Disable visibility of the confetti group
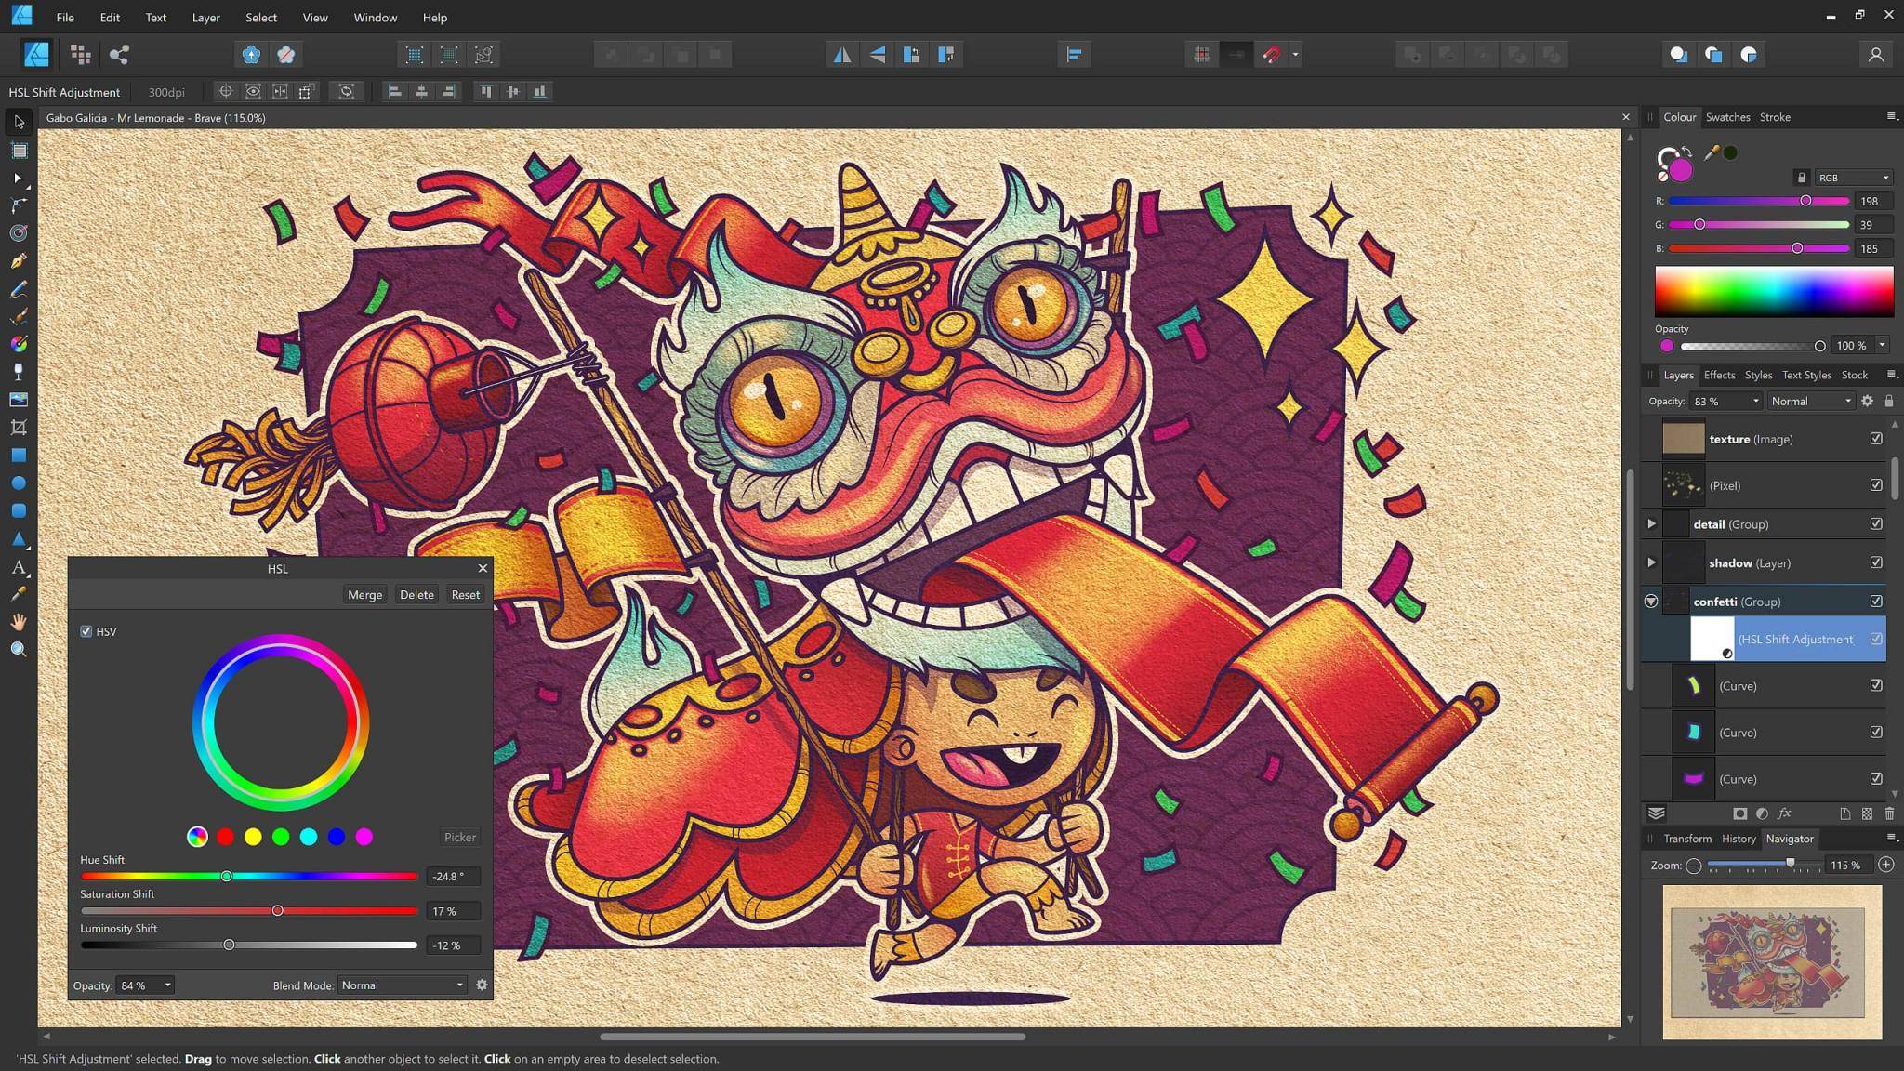 pyautogui.click(x=1877, y=601)
